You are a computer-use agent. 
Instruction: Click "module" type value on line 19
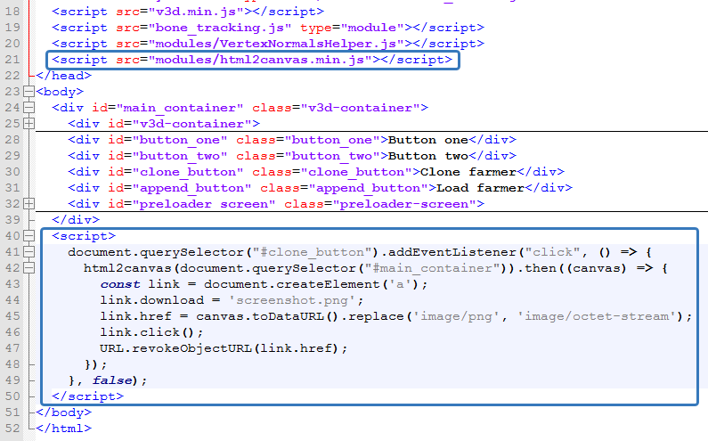[x=372, y=28]
